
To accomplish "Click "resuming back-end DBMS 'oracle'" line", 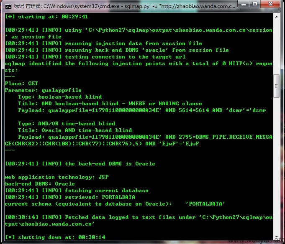I will tap(117, 50).
